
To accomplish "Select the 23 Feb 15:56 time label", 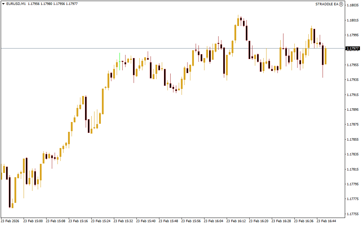I will click(x=191, y=221).
